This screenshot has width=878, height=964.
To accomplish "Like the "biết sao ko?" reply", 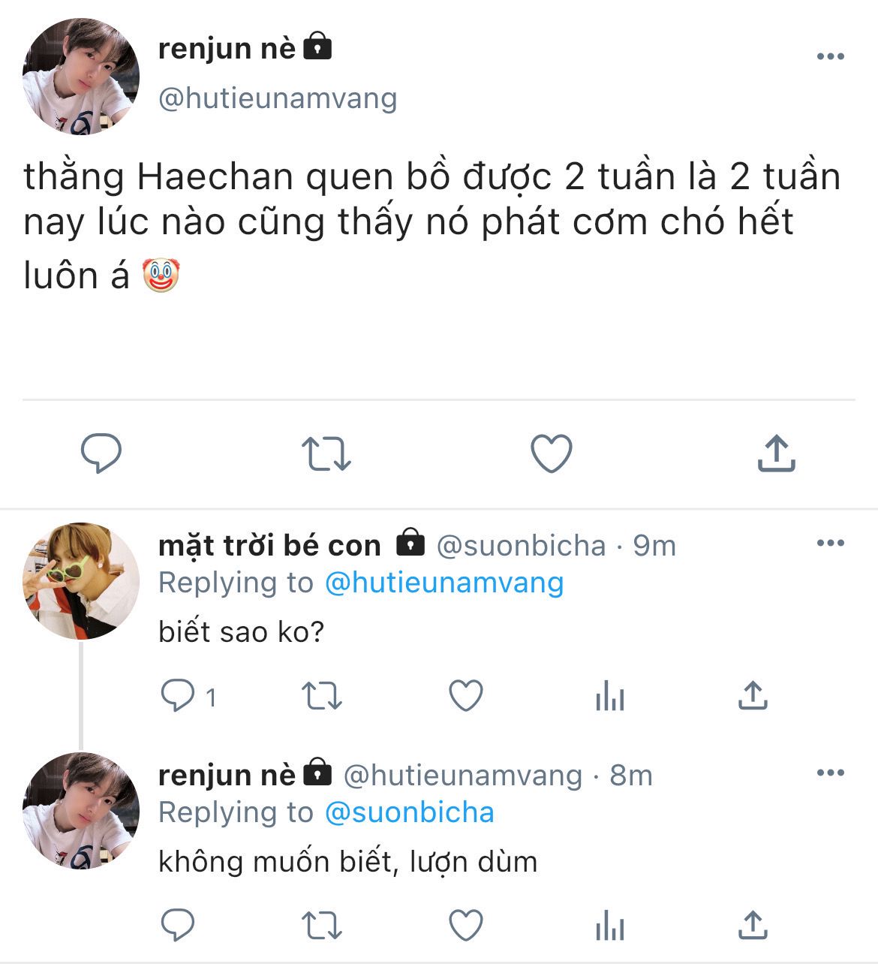I will point(465,697).
